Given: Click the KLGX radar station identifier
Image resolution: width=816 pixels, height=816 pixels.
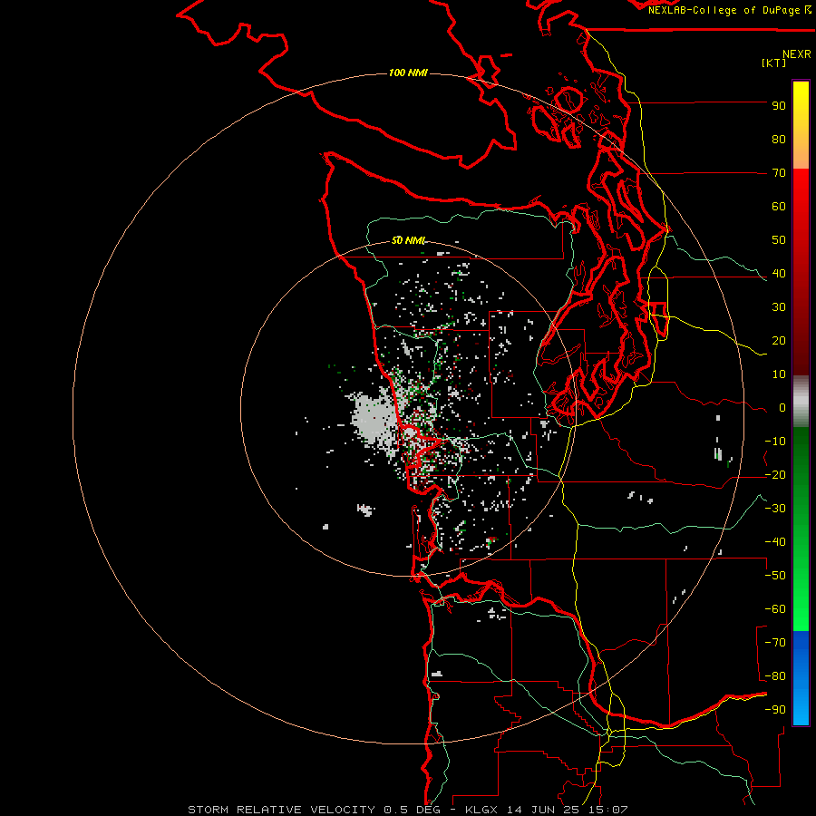Looking at the screenshot, I should click(483, 810).
